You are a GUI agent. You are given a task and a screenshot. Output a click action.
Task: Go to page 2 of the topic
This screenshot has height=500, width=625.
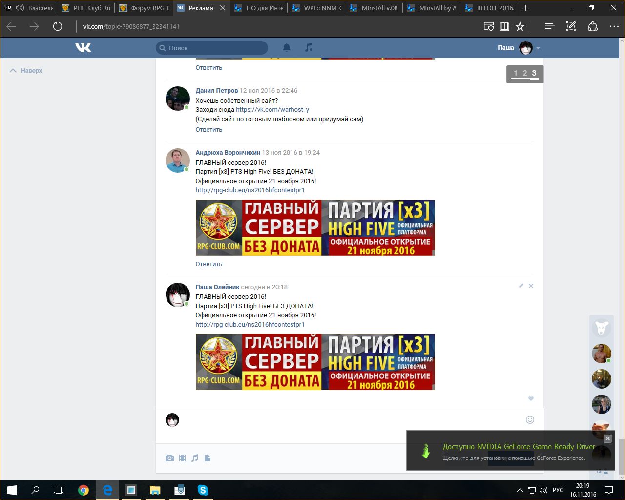point(525,73)
